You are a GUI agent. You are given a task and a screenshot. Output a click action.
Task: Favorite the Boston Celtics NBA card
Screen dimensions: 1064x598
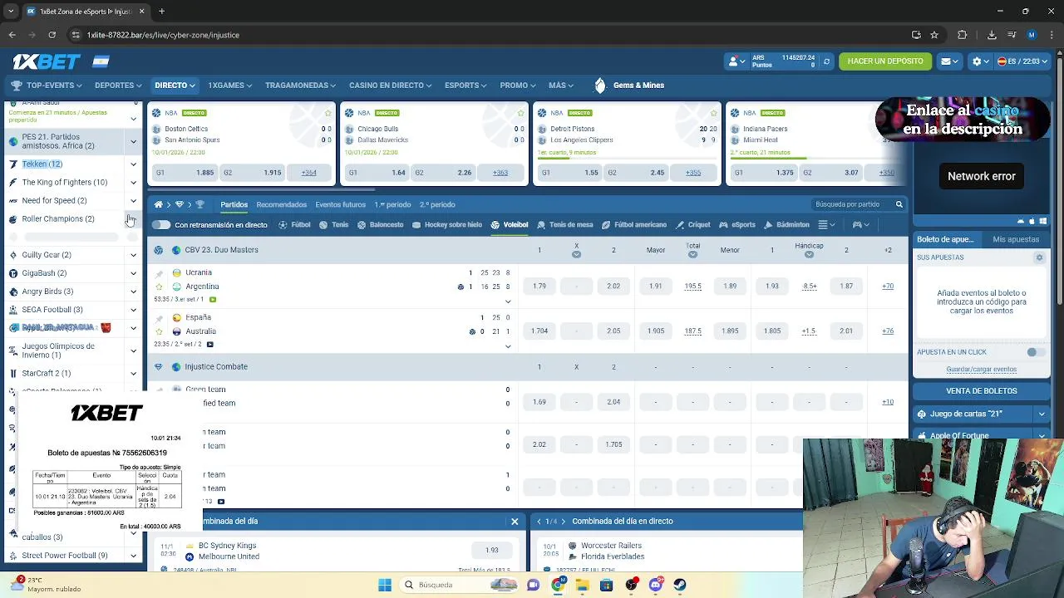tap(328, 113)
